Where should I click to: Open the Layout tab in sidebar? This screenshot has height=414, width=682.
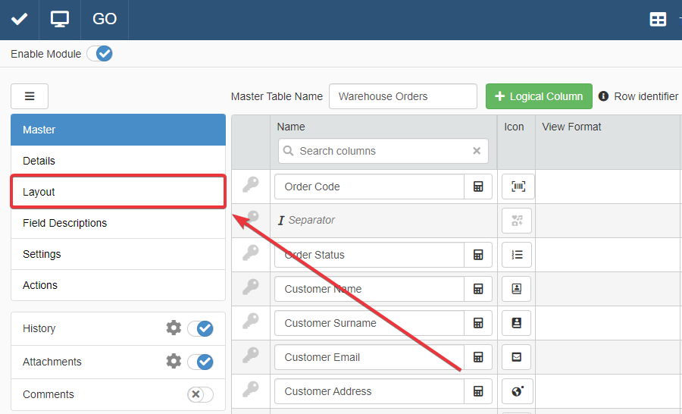pyautogui.click(x=118, y=192)
